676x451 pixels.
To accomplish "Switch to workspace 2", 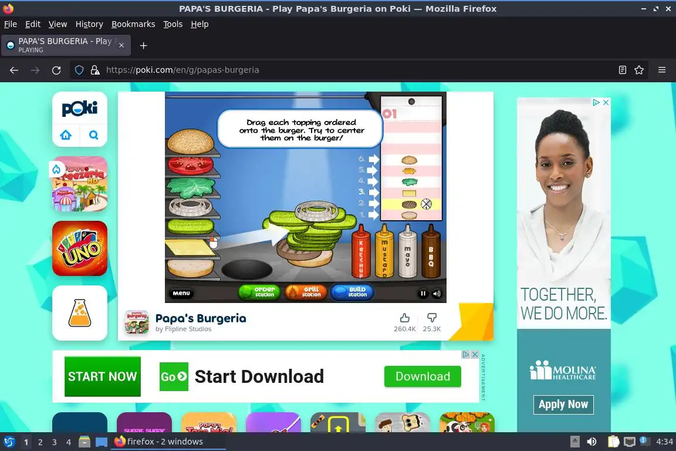I will click(x=40, y=442).
